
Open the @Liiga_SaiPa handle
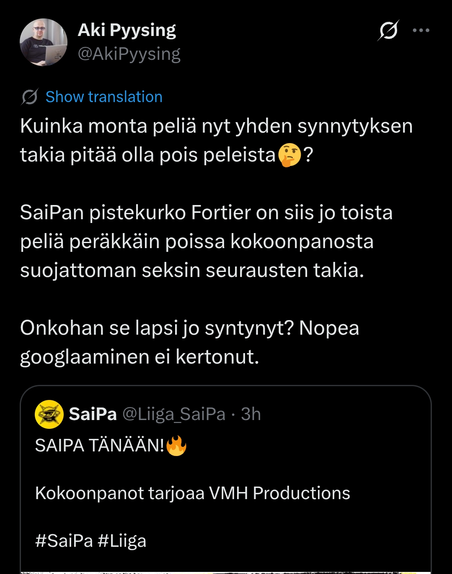coord(174,414)
